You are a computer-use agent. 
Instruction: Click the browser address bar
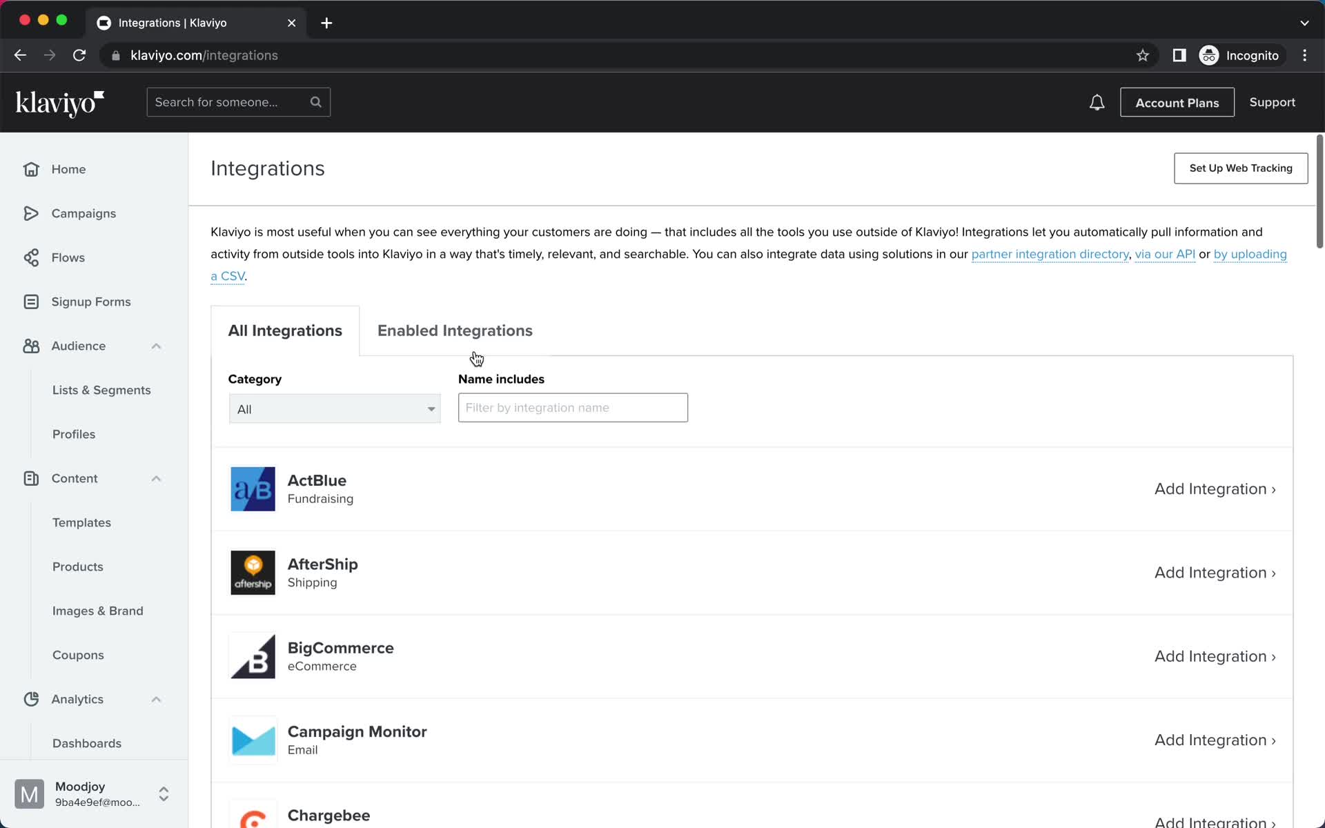coord(621,55)
